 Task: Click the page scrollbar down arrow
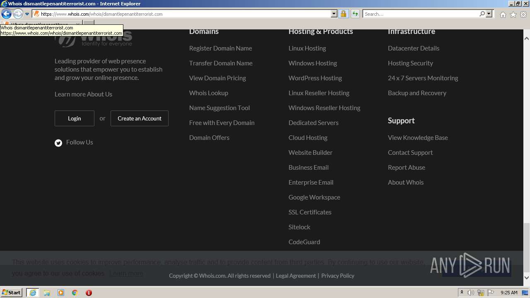(x=527, y=278)
